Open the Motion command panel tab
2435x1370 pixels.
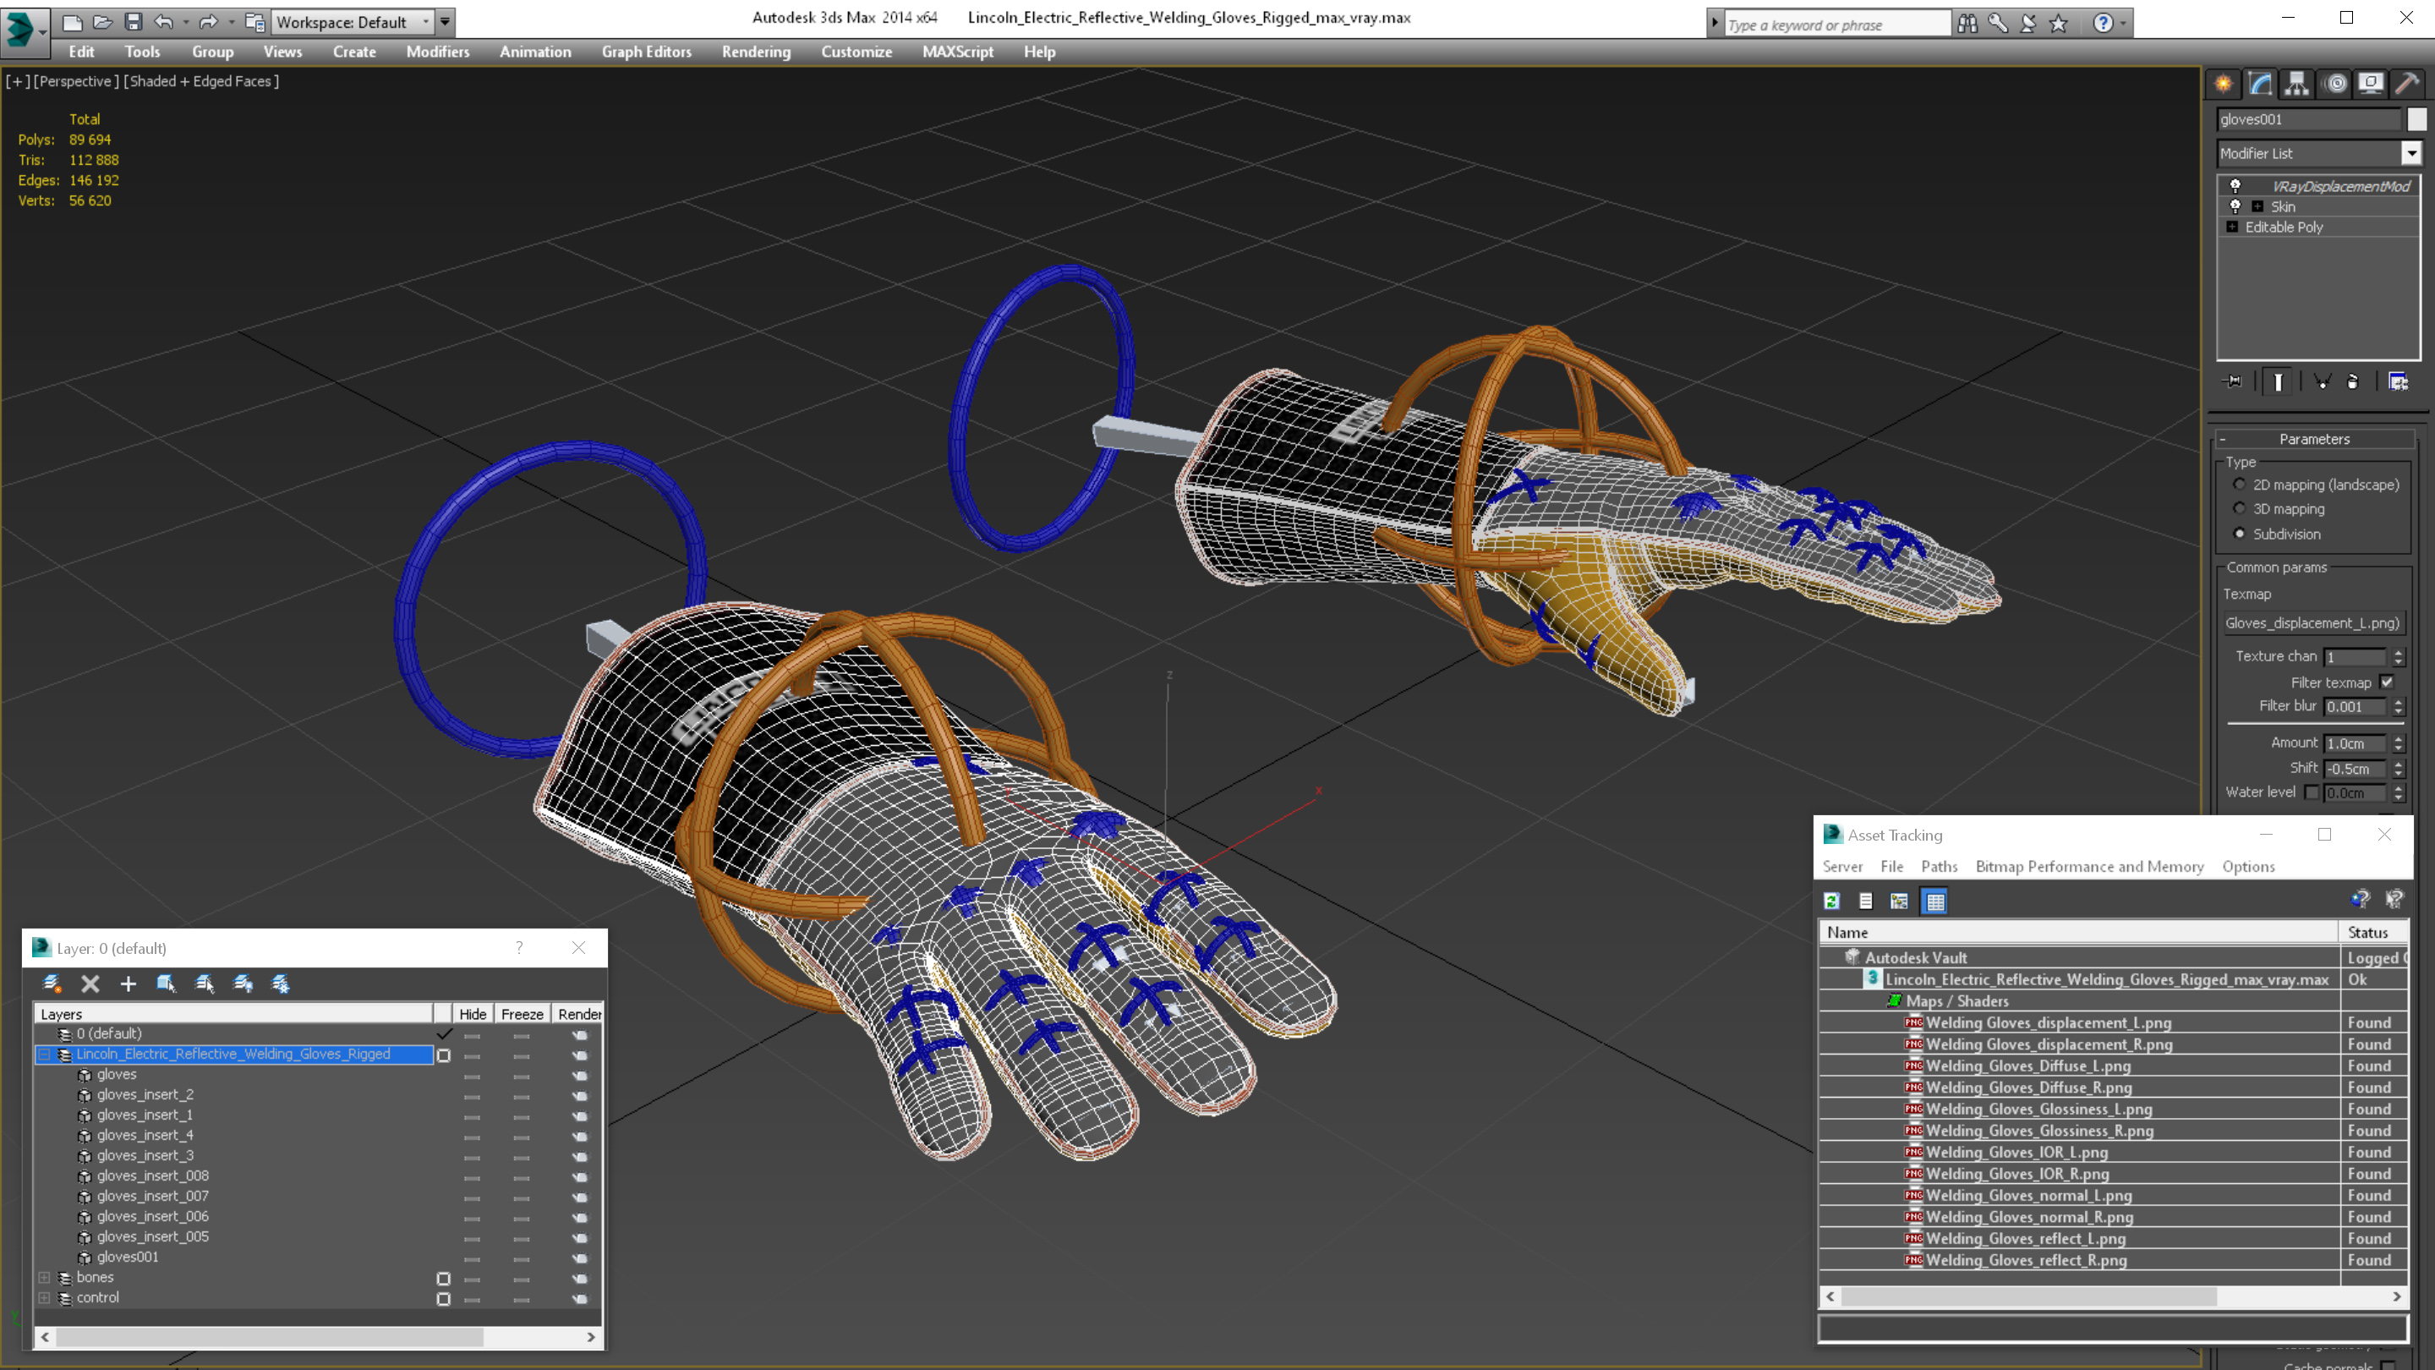[2334, 83]
